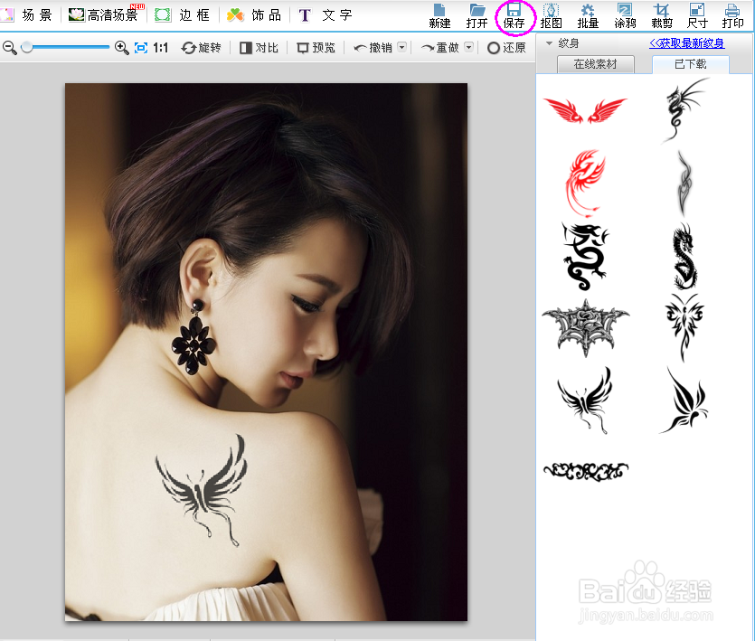Click 撤销 to undo
Viewport: 755px width, 641px height.
[373, 48]
